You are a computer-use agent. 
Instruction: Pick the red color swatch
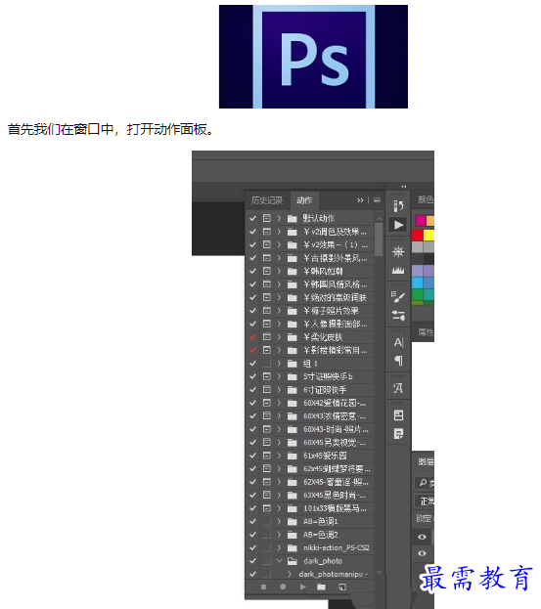[x=418, y=235]
